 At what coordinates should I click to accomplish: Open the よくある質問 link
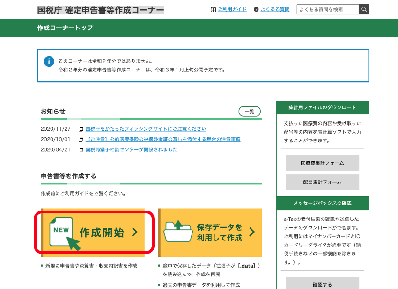[275, 10]
